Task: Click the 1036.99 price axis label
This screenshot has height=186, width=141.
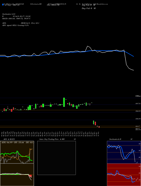Action: (x=138, y=119)
